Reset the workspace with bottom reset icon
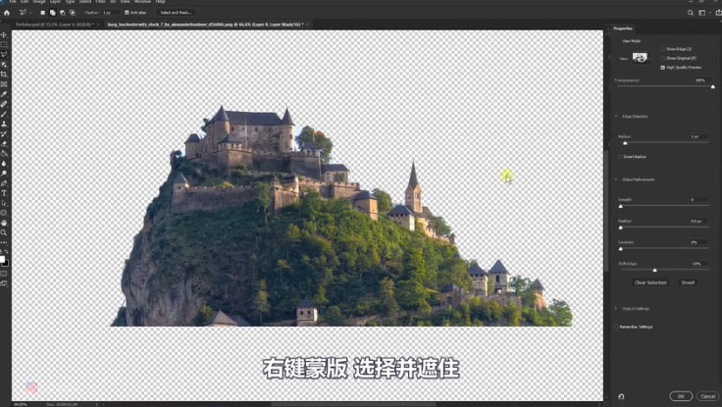 tap(621, 396)
